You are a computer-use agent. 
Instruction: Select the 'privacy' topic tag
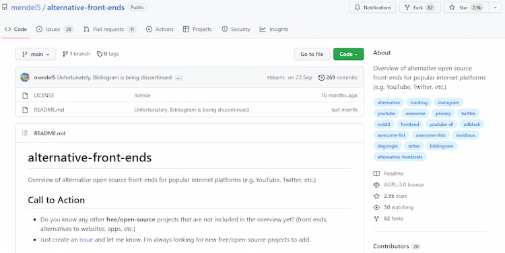coord(443,114)
